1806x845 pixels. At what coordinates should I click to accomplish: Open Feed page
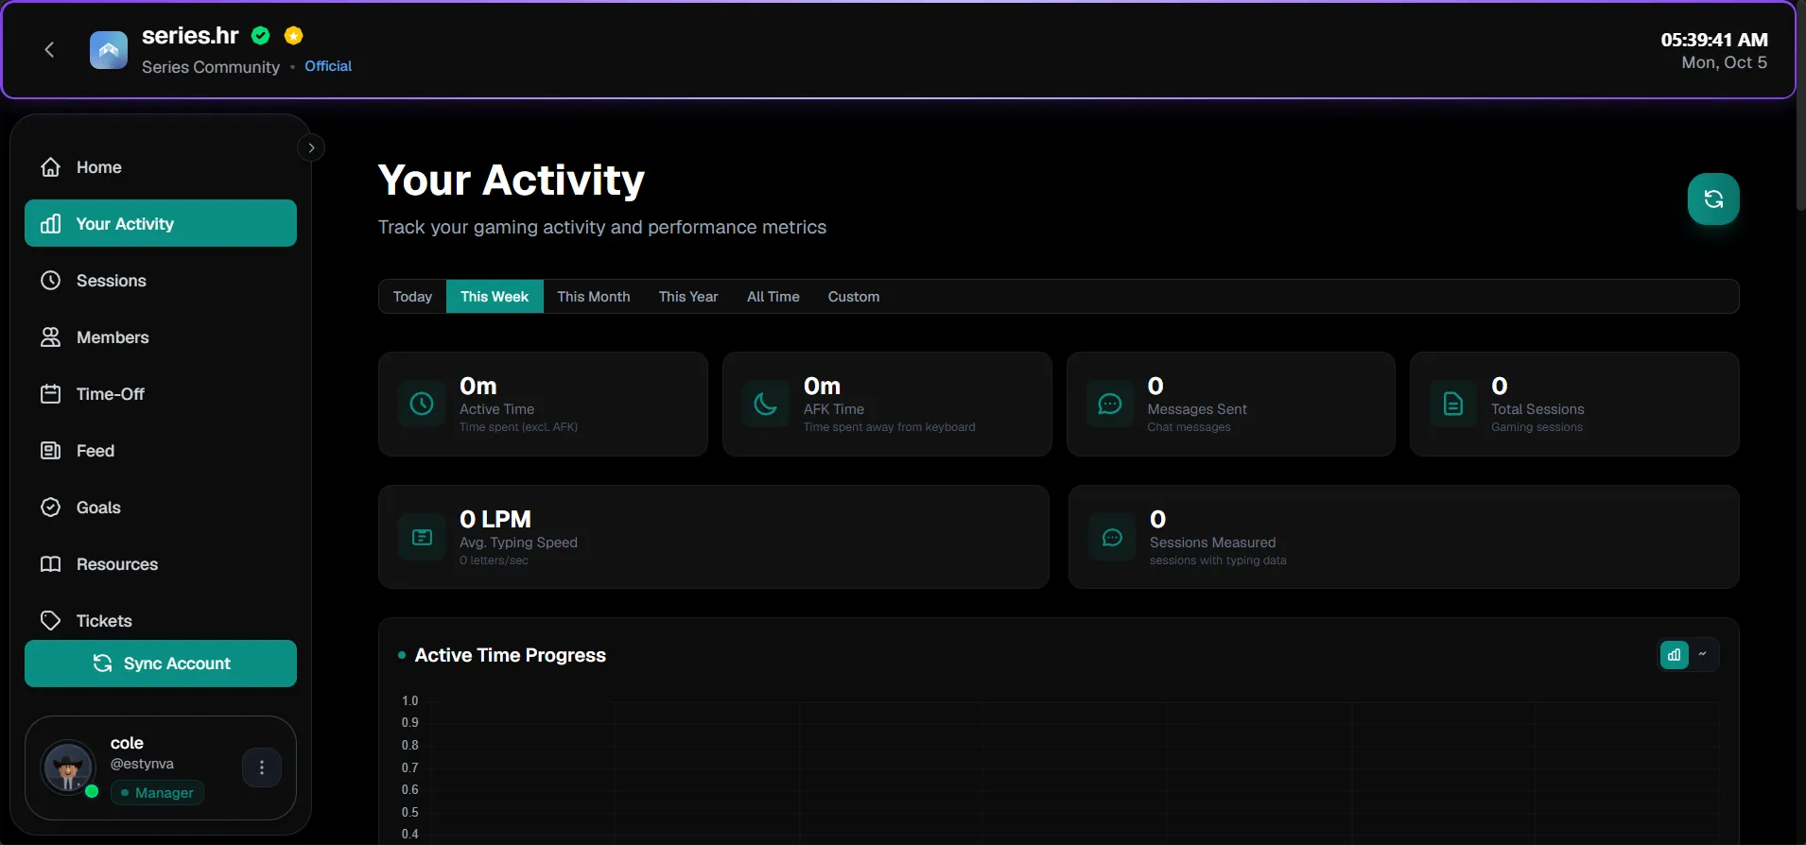point(161,451)
